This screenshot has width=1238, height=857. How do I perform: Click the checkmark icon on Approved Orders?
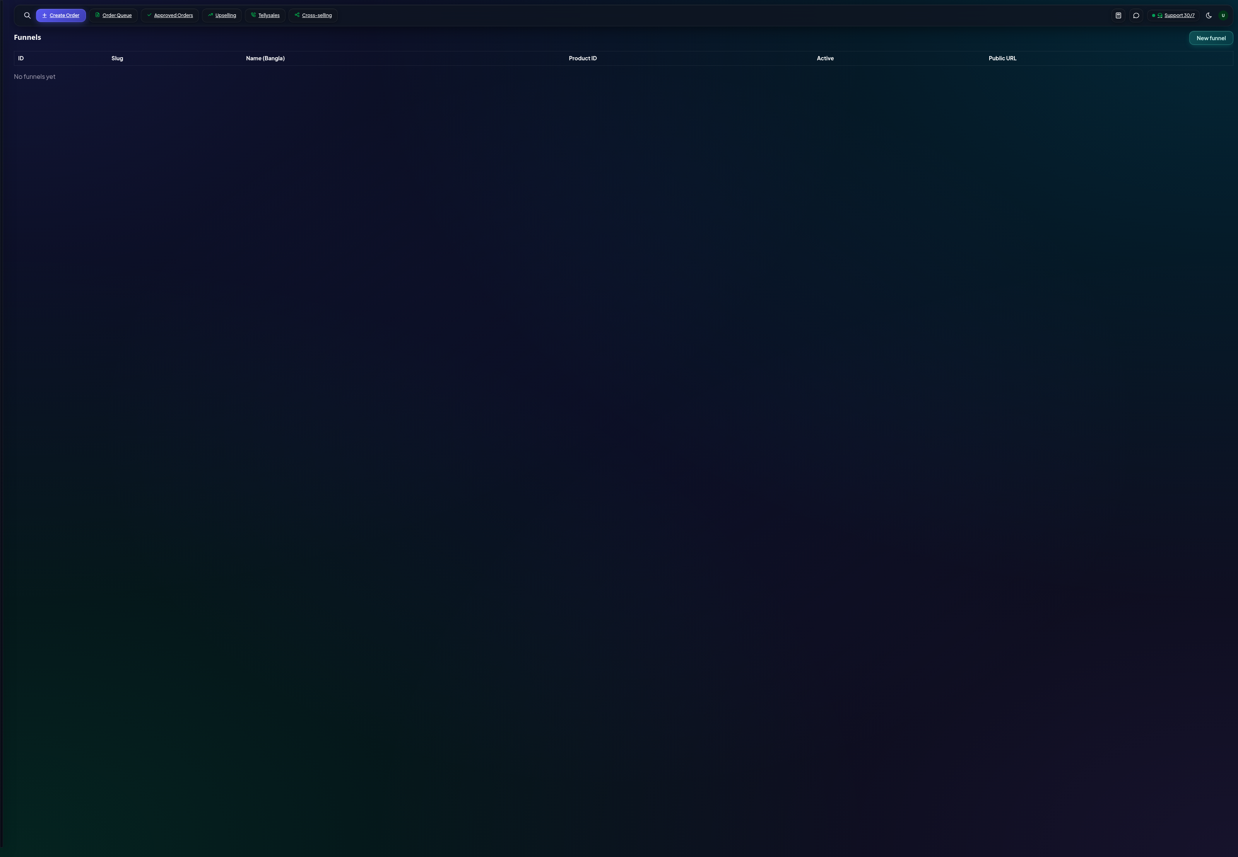pos(149,15)
